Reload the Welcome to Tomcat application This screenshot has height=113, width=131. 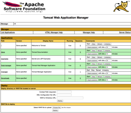[x=100, y=44]
